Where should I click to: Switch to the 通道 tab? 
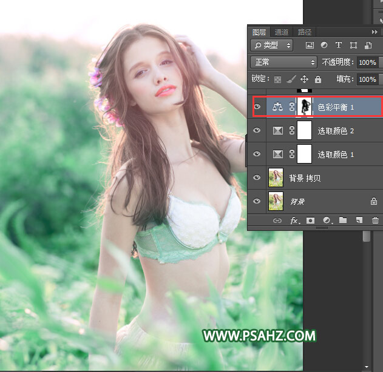281,32
